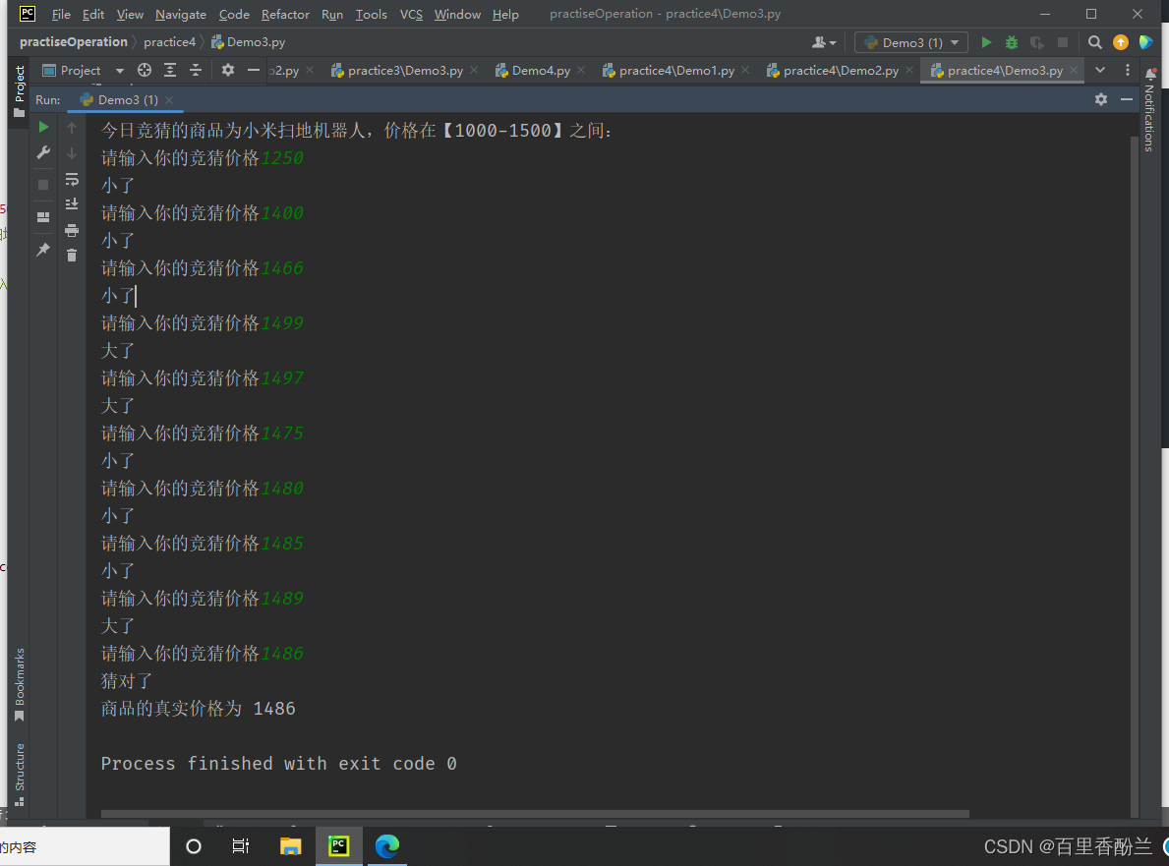
Task: Print the console output
Action: (x=72, y=230)
